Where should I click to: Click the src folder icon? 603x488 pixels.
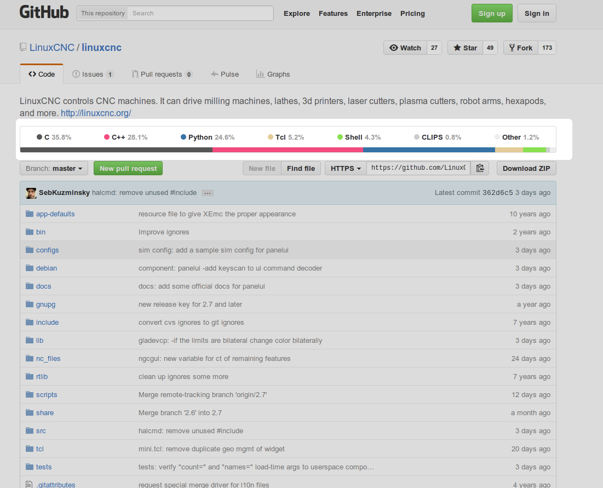pyautogui.click(x=30, y=430)
